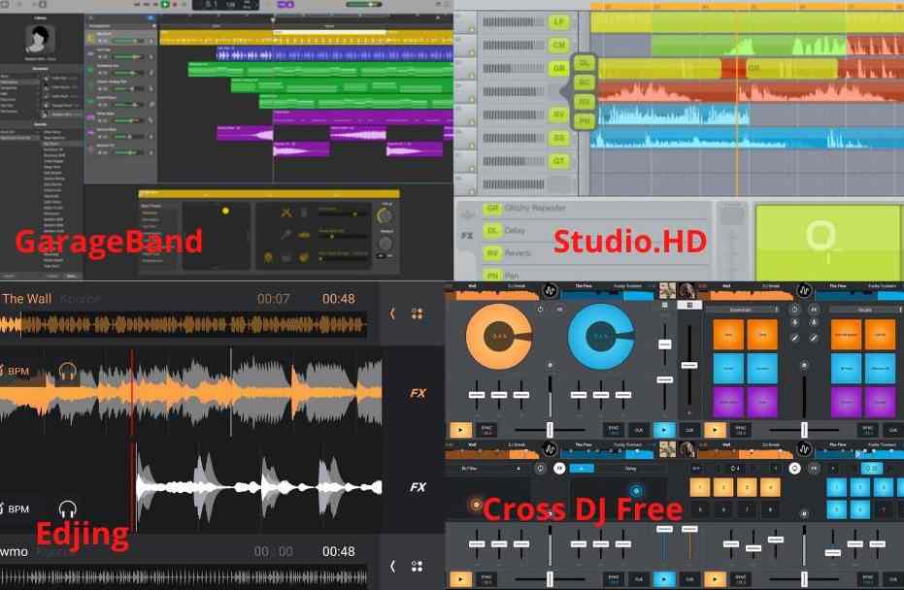The image size is (904, 590).
Task: Collapse the upper Edjing deck side chevron
Action: 393,313
